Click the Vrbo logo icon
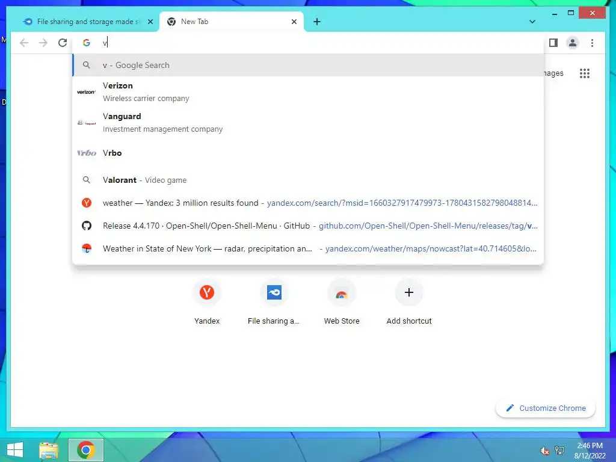The image size is (616, 462). point(87,153)
